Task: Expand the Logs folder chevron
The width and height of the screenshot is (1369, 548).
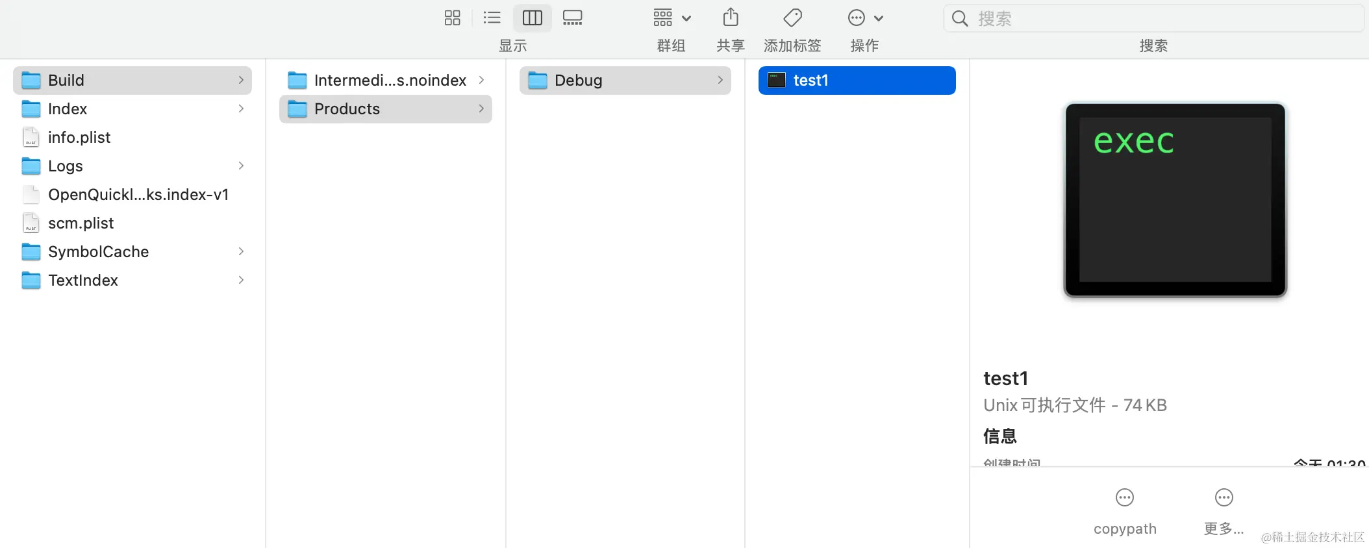Action: [x=241, y=166]
